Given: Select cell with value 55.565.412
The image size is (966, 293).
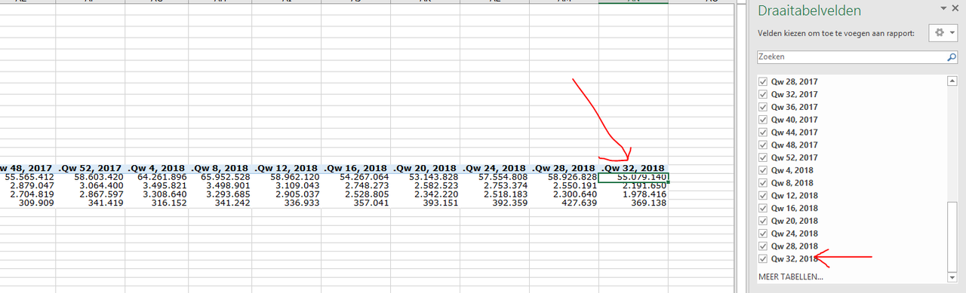Looking at the screenshot, I should point(28,178).
